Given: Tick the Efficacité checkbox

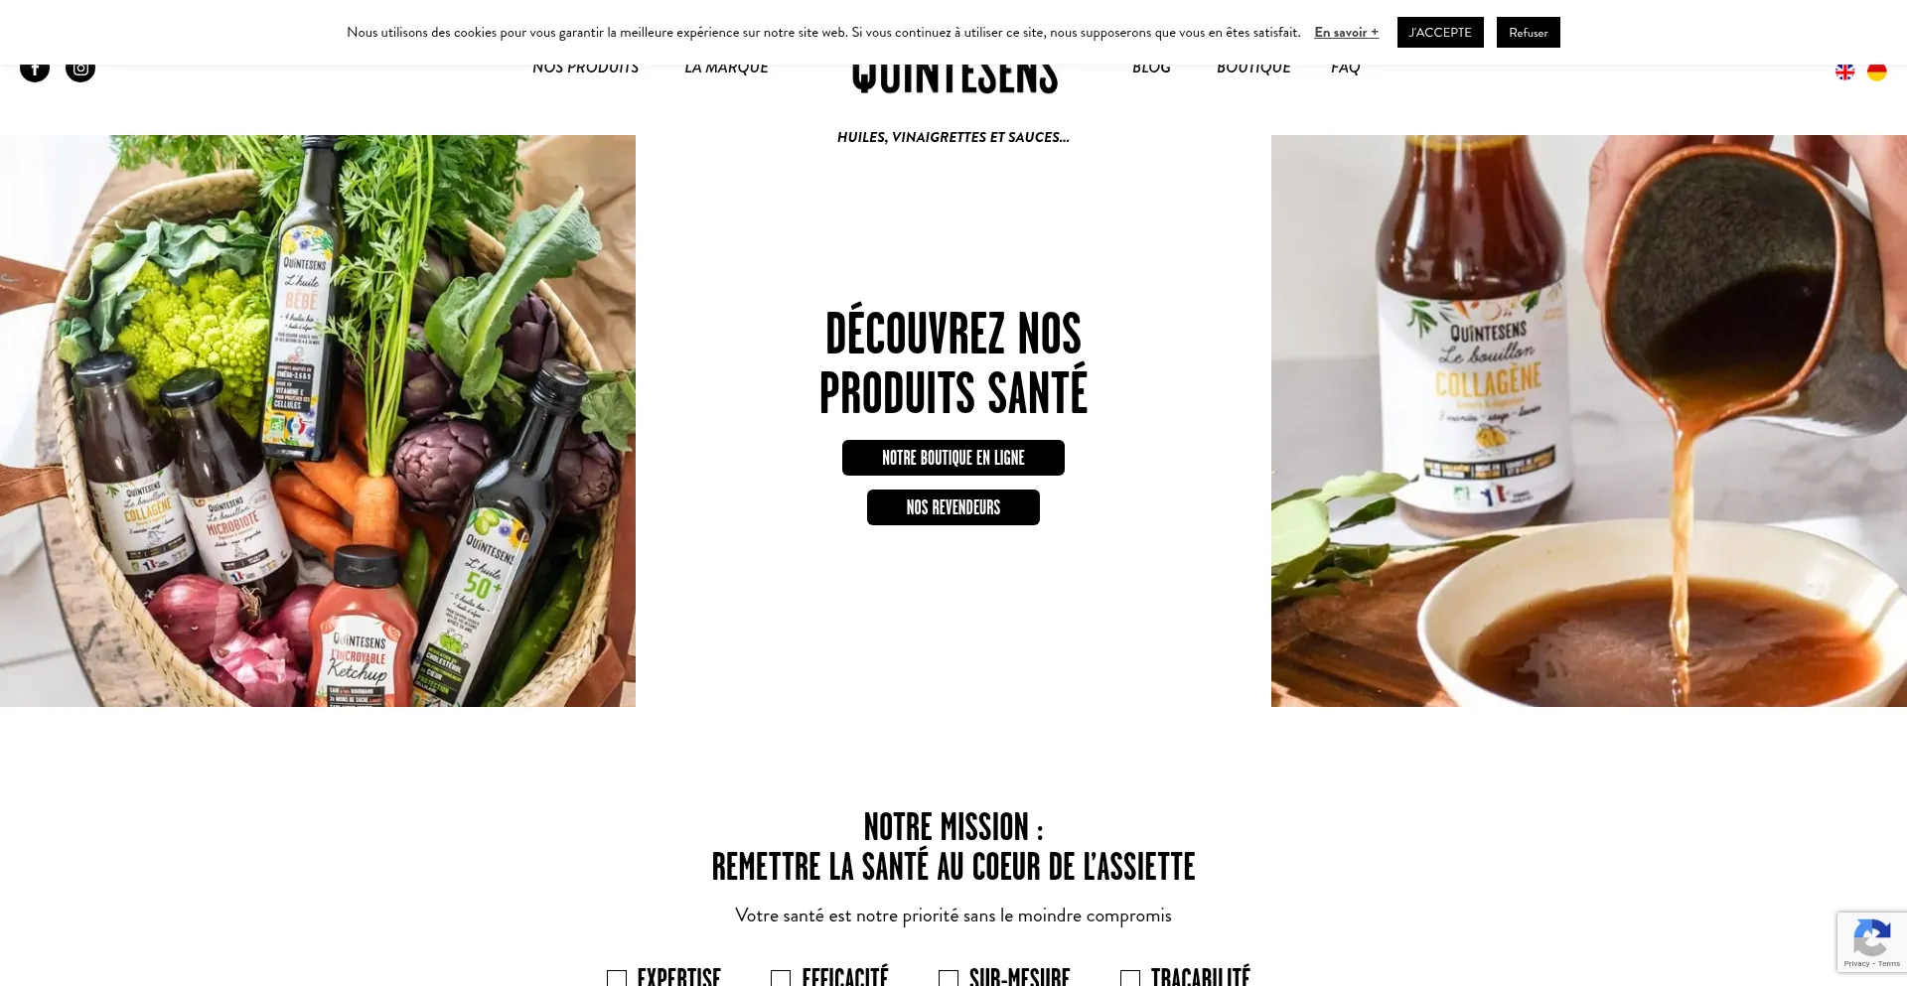Looking at the screenshot, I should 781,978.
